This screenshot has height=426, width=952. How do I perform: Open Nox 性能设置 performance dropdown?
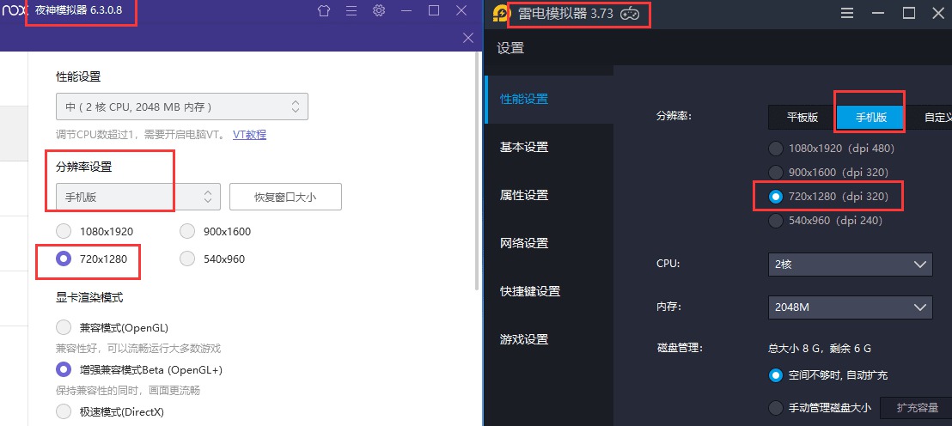181,106
